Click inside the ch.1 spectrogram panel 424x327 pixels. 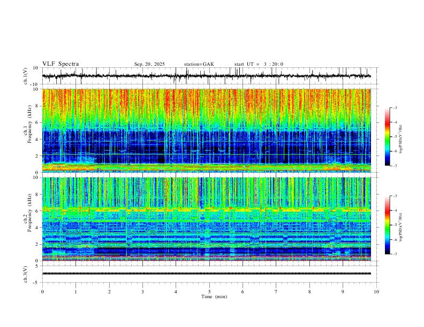point(206,130)
